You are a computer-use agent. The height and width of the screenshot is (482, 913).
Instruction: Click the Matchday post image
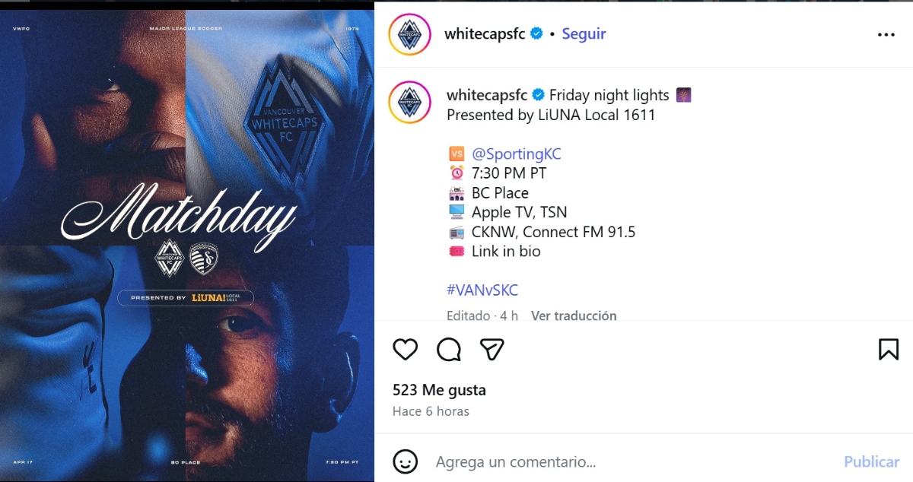click(187, 246)
